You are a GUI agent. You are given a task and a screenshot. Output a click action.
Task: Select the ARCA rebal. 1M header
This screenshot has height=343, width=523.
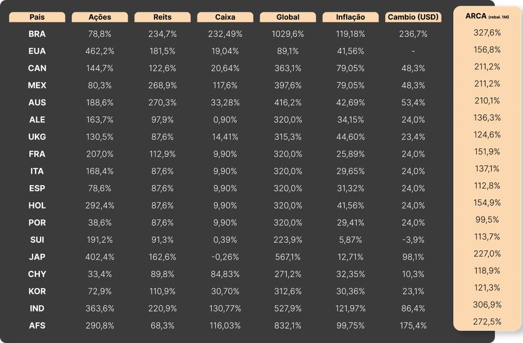coord(487,15)
